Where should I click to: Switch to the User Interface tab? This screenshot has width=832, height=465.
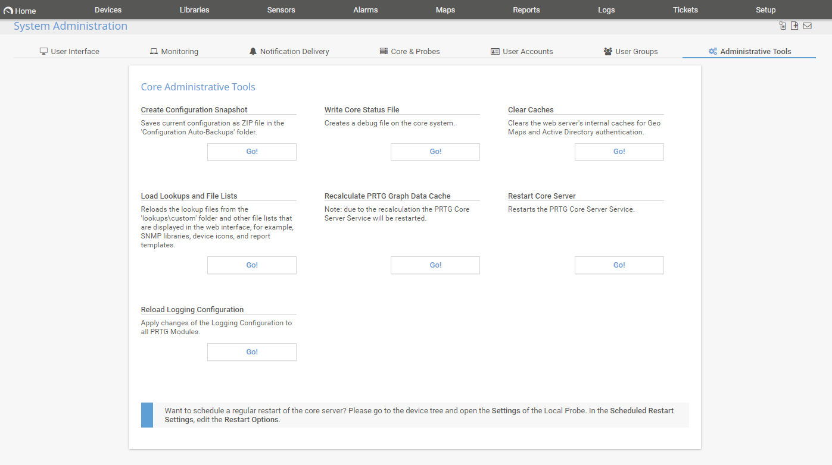70,51
